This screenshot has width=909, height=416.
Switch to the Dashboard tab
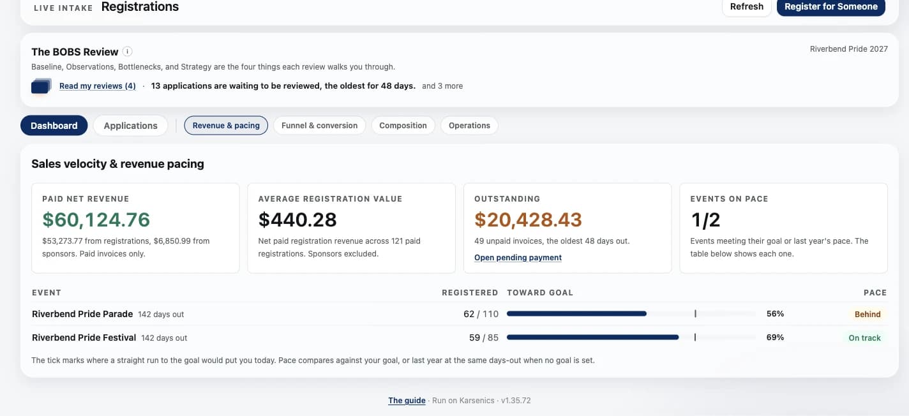point(54,126)
